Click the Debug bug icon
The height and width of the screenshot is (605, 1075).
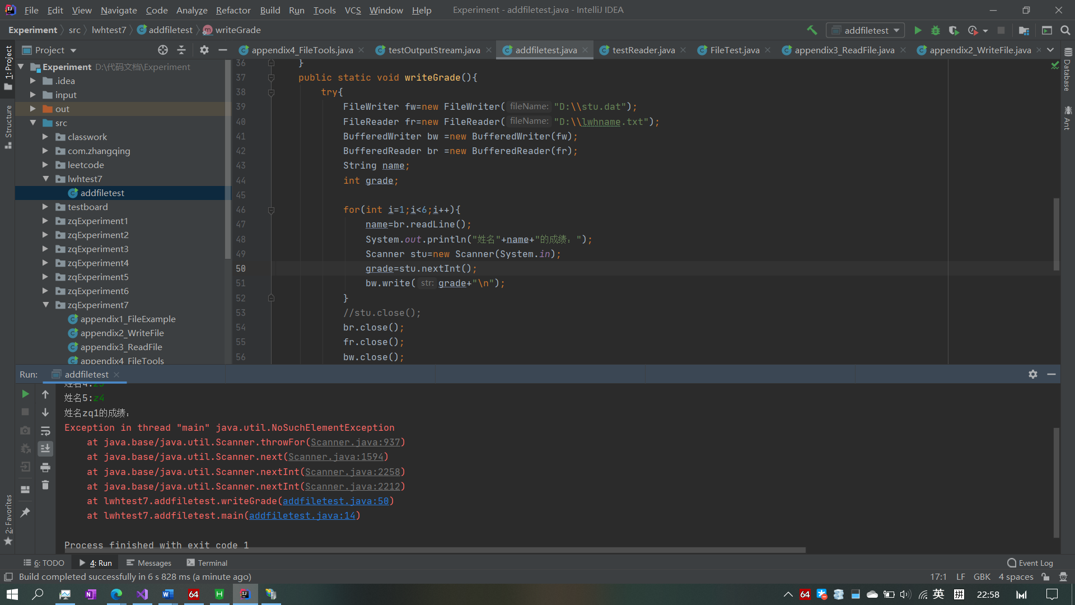tap(935, 30)
